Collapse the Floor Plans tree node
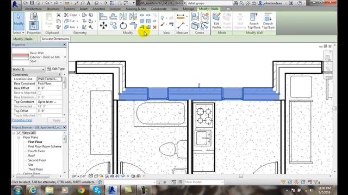 click(x=19, y=138)
